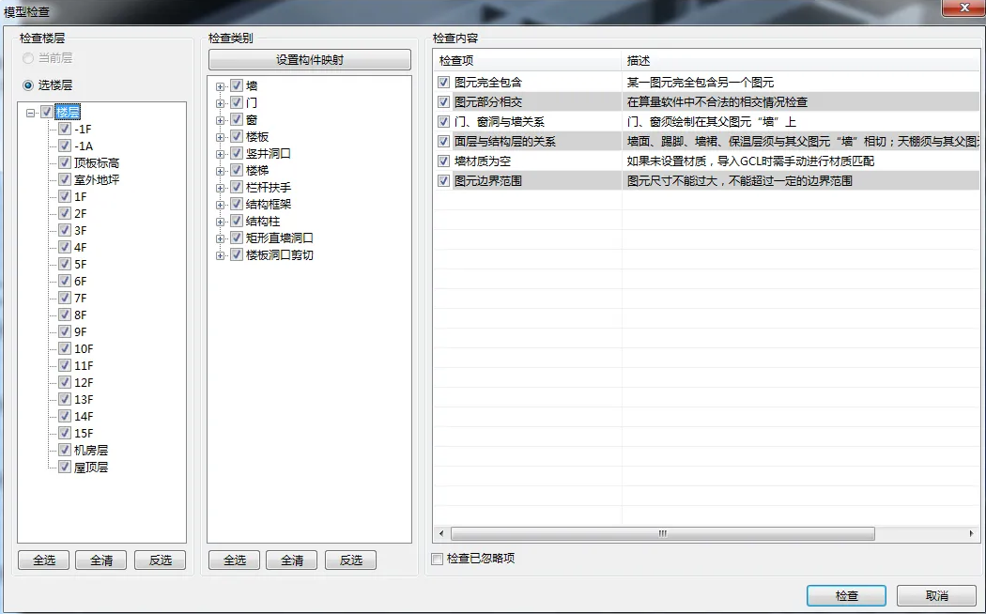Click the horizontal scrollbar left arrow
986x614 pixels.
(440, 533)
